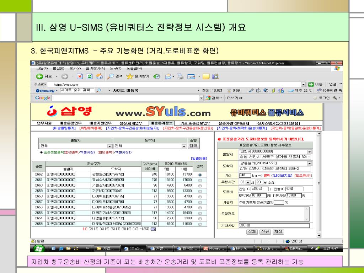Open the Windows Start button
This screenshot has width=364, height=273.
tap(39, 248)
